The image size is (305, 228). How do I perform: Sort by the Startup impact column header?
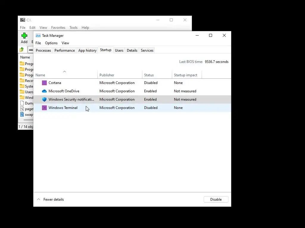pyautogui.click(x=187, y=75)
